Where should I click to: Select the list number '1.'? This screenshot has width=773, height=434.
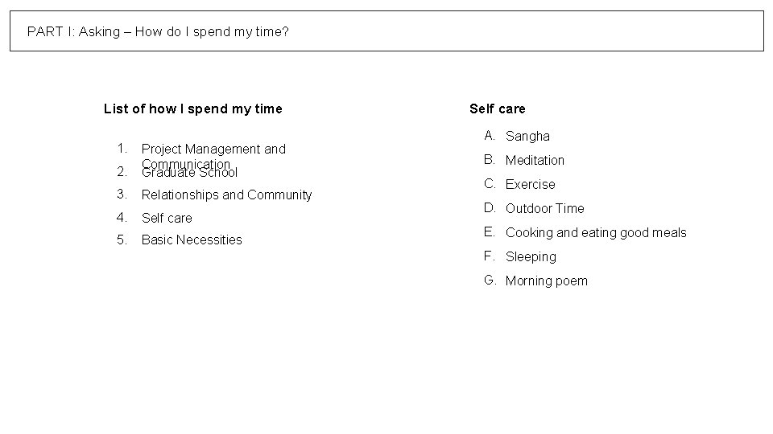point(122,148)
